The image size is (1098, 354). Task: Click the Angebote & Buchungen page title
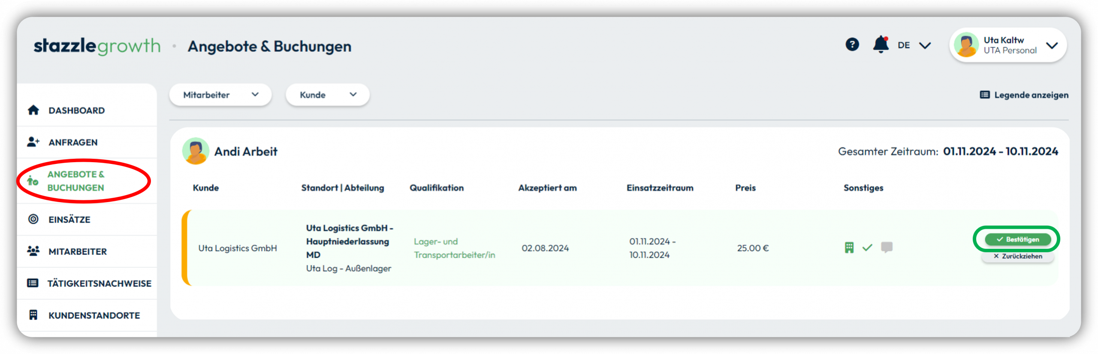269,46
